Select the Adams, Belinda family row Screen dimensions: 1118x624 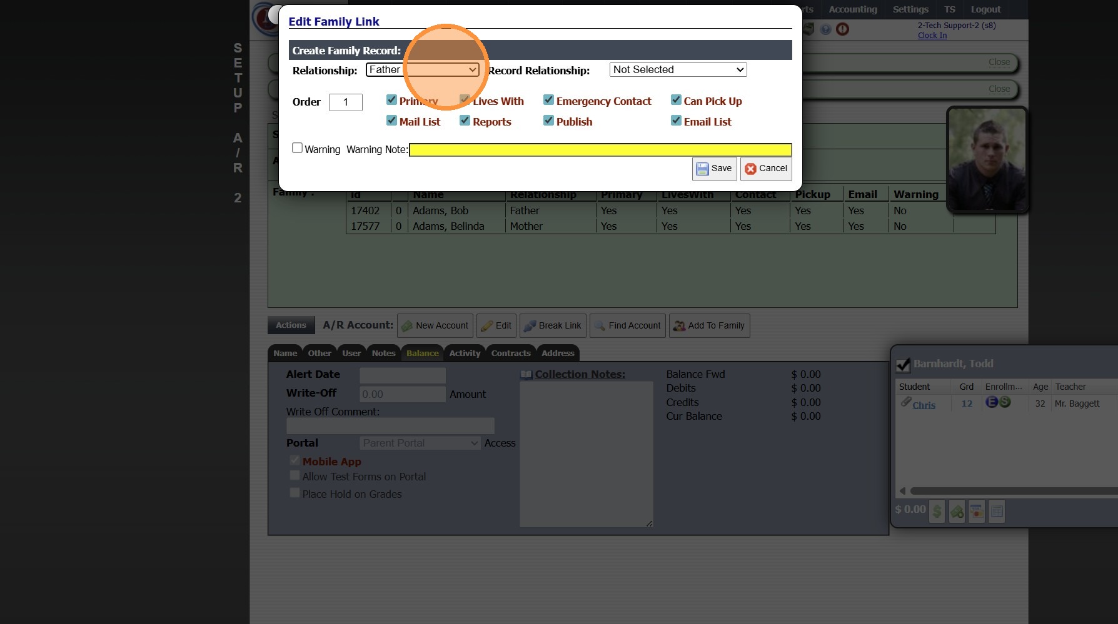(670, 226)
